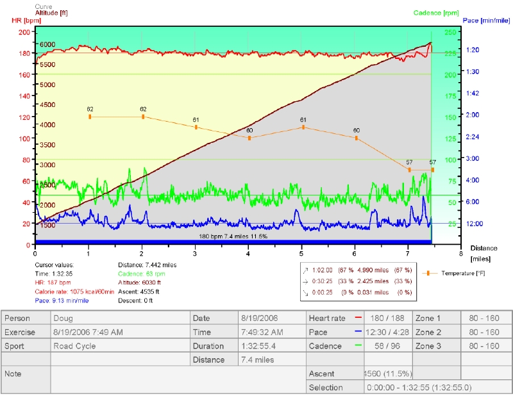
Task: Click the '2.425 miles' flat distance
Action: click(x=373, y=281)
